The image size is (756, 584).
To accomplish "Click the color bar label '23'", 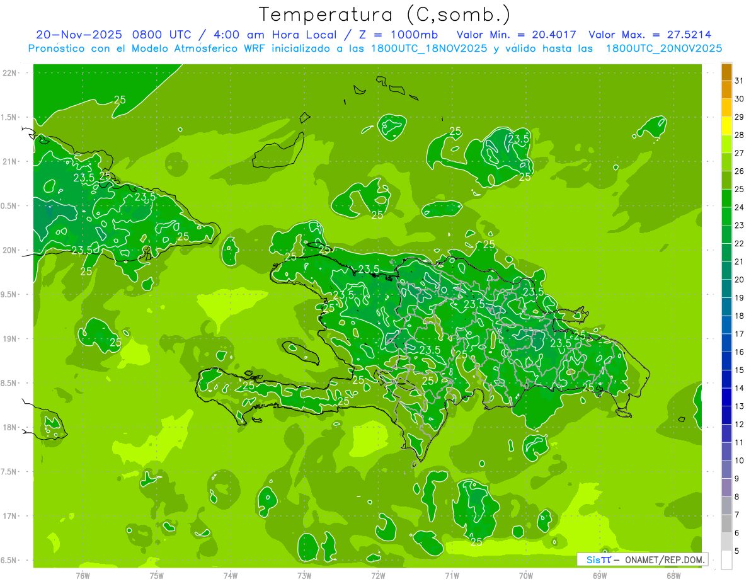I will 740,226.
